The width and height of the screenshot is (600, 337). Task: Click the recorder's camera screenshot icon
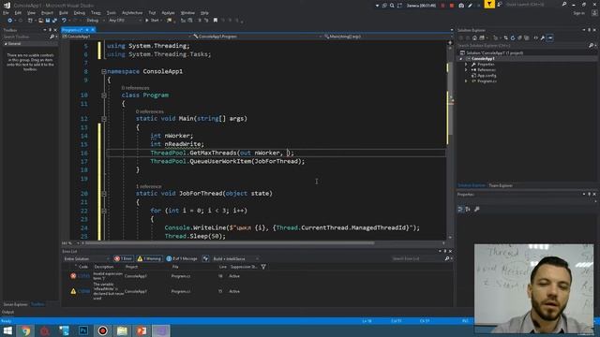click(x=461, y=6)
